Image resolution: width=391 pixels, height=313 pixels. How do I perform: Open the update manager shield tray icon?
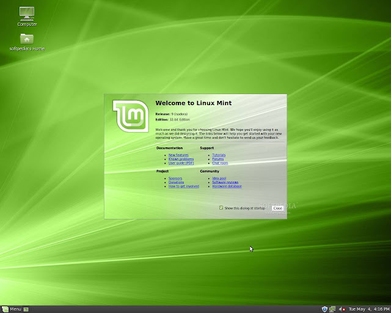coord(324,309)
